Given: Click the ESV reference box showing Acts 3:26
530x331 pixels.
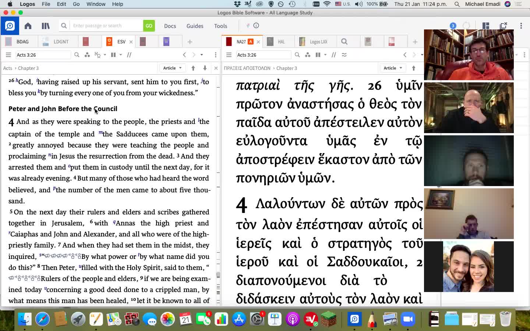Looking at the screenshot, I should coord(43,55).
